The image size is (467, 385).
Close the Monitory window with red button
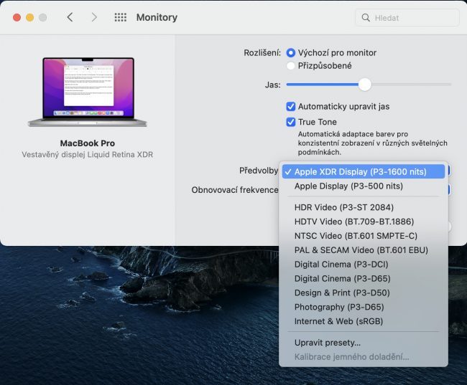[17, 17]
